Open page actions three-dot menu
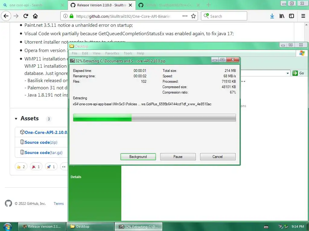The height and width of the screenshot is (231, 309). [x=185, y=16]
